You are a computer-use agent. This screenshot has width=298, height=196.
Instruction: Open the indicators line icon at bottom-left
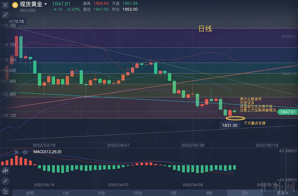[x=5, y=191]
